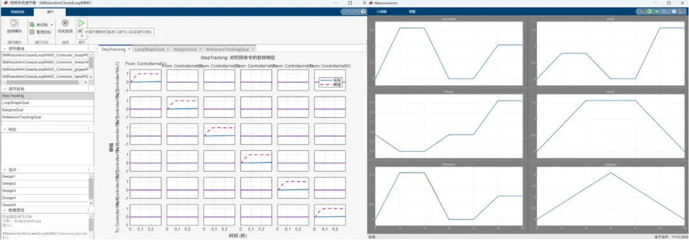Image resolution: width=689 pixels, height=240 pixels.
Task: Select StepTracking in the tuning goals list
Action: click(47, 95)
